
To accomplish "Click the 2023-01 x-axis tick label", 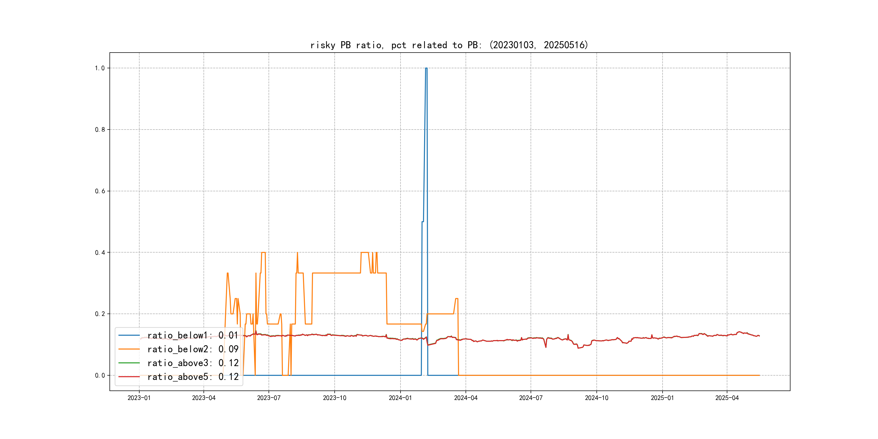I will coord(139,398).
